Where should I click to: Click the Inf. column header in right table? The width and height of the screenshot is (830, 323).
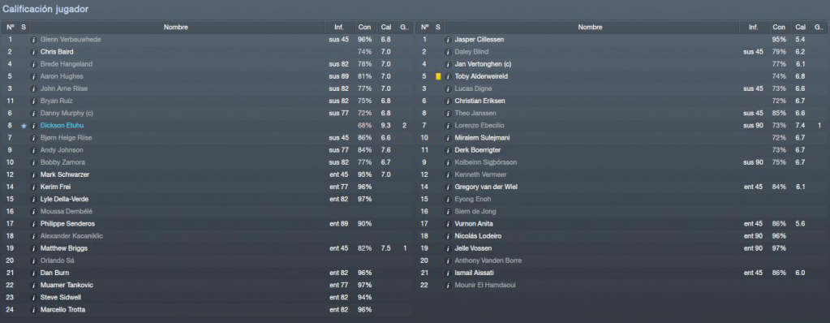point(753,27)
